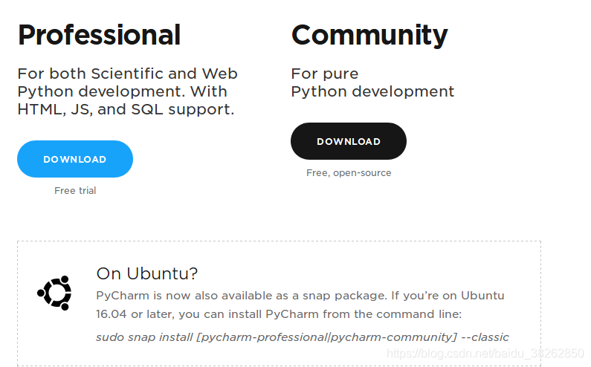This screenshot has width=591, height=367.
Task: Click the blog.csdn.net watermark URL
Action: point(486,354)
